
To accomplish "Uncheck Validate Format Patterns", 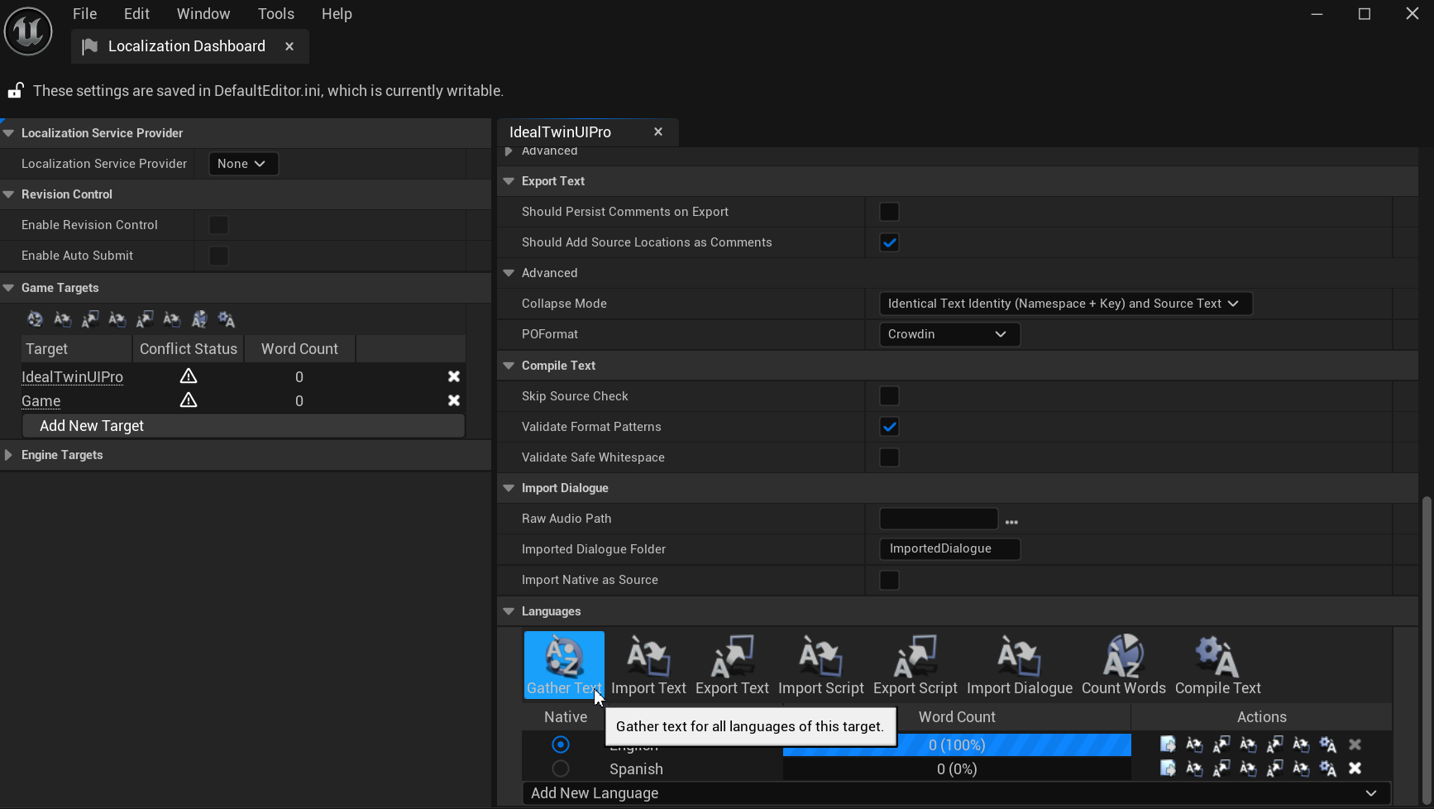I will pyautogui.click(x=889, y=427).
